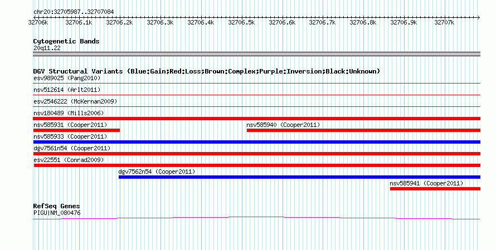Image resolution: width=496 pixels, height=250 pixels.
Task: Click the 32706.2k ruler tick label
Action: click(119, 22)
